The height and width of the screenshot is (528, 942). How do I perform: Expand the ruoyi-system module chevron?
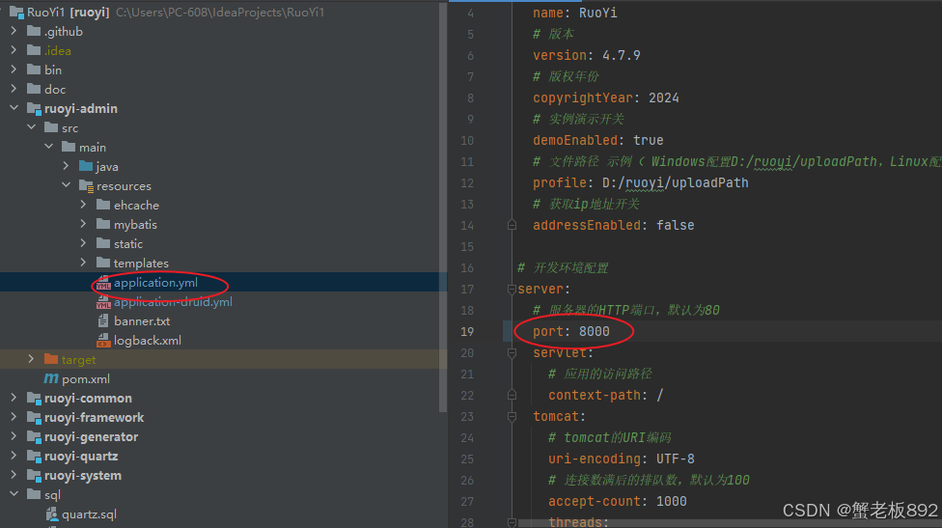click(14, 475)
